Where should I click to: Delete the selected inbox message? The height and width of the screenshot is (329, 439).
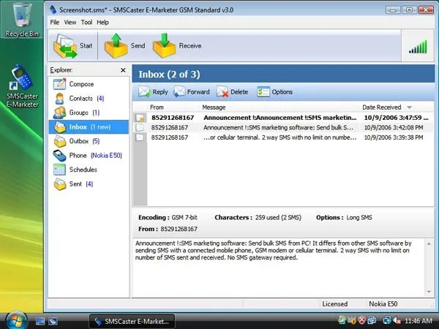coord(233,92)
